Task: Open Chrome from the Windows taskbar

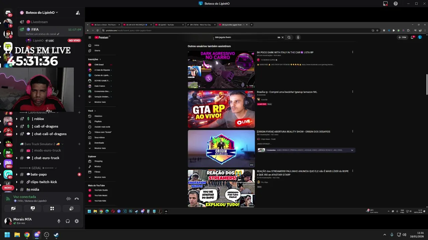Action: (x=27, y=235)
